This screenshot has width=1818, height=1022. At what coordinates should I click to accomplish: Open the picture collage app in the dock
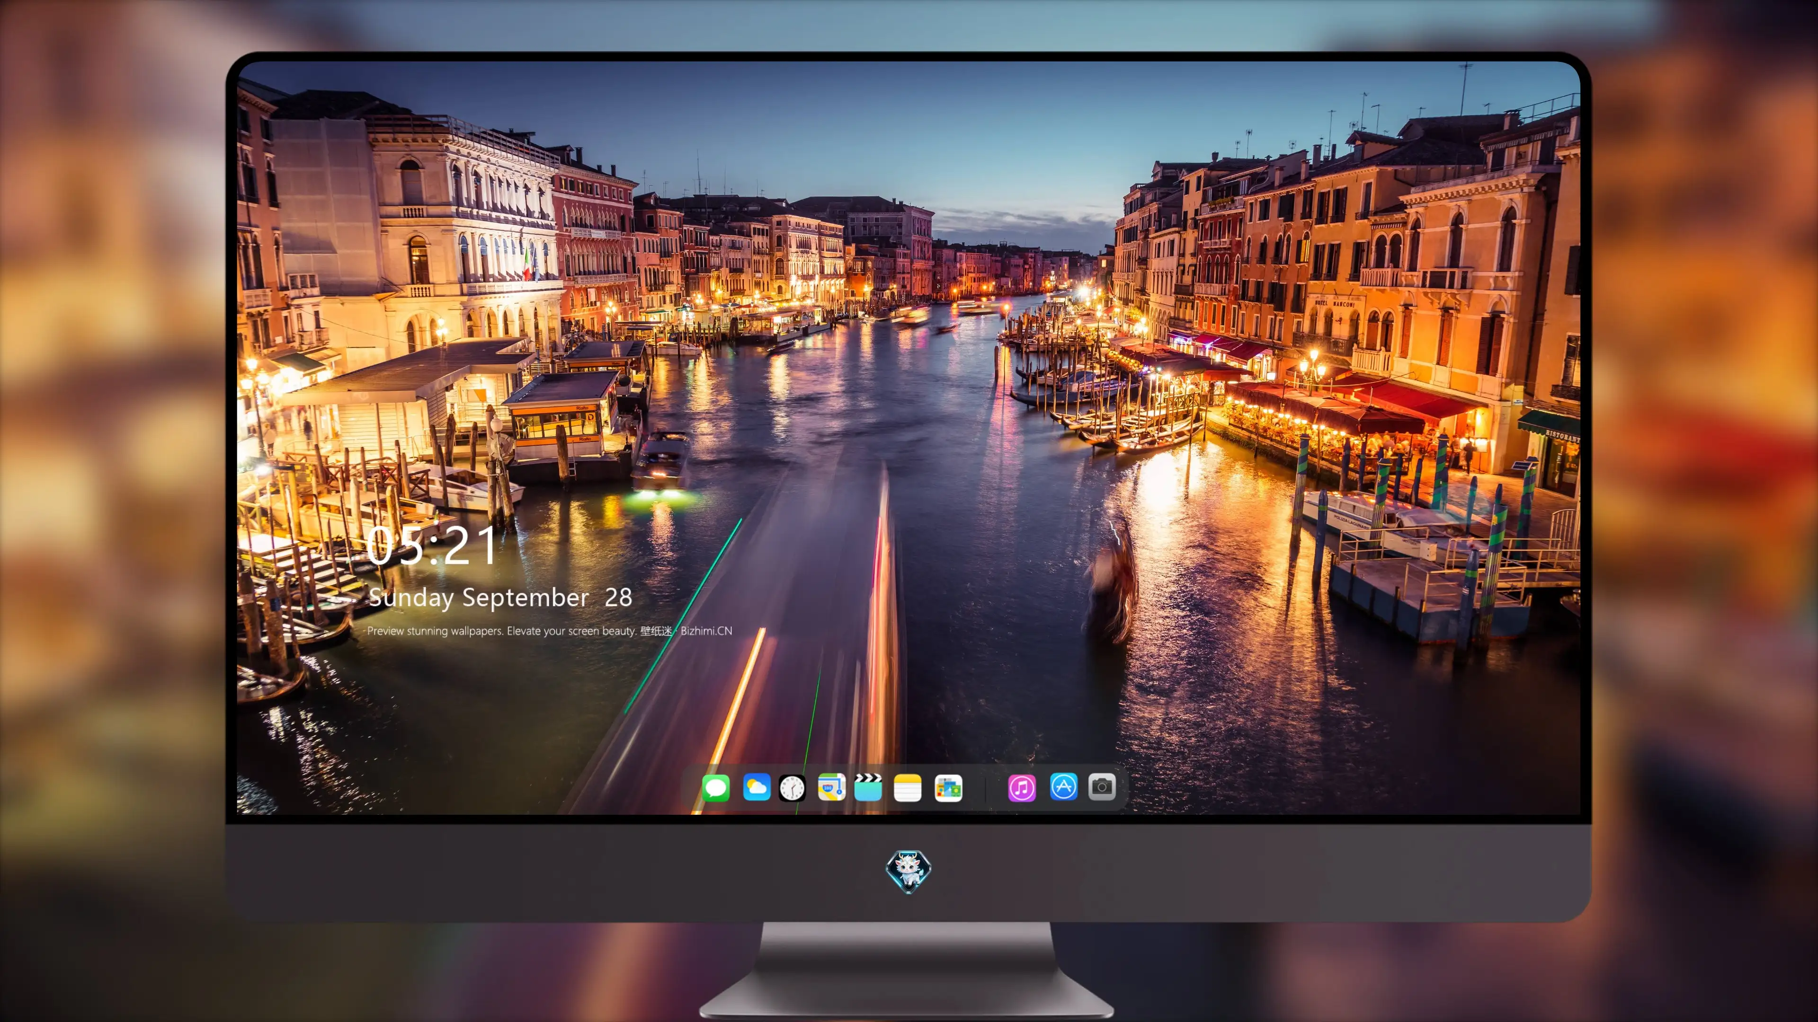pos(948,788)
